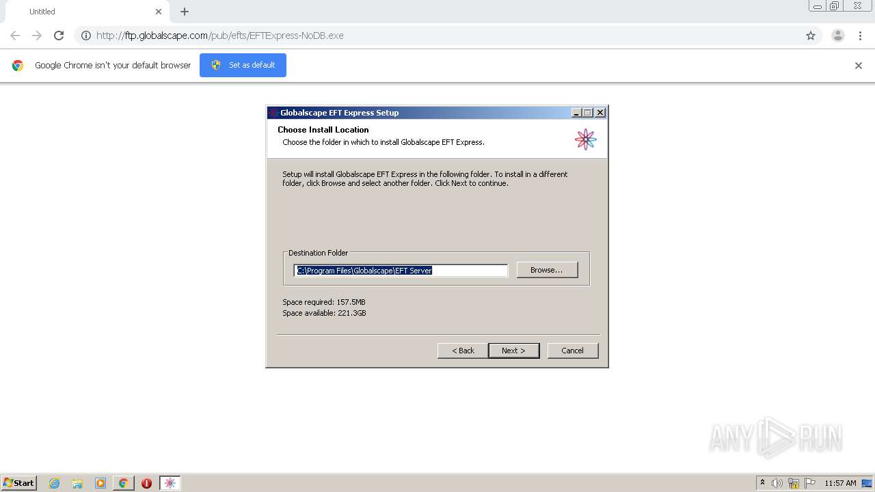Click the Space available: 221.3GB text
875x492 pixels.
click(x=324, y=313)
